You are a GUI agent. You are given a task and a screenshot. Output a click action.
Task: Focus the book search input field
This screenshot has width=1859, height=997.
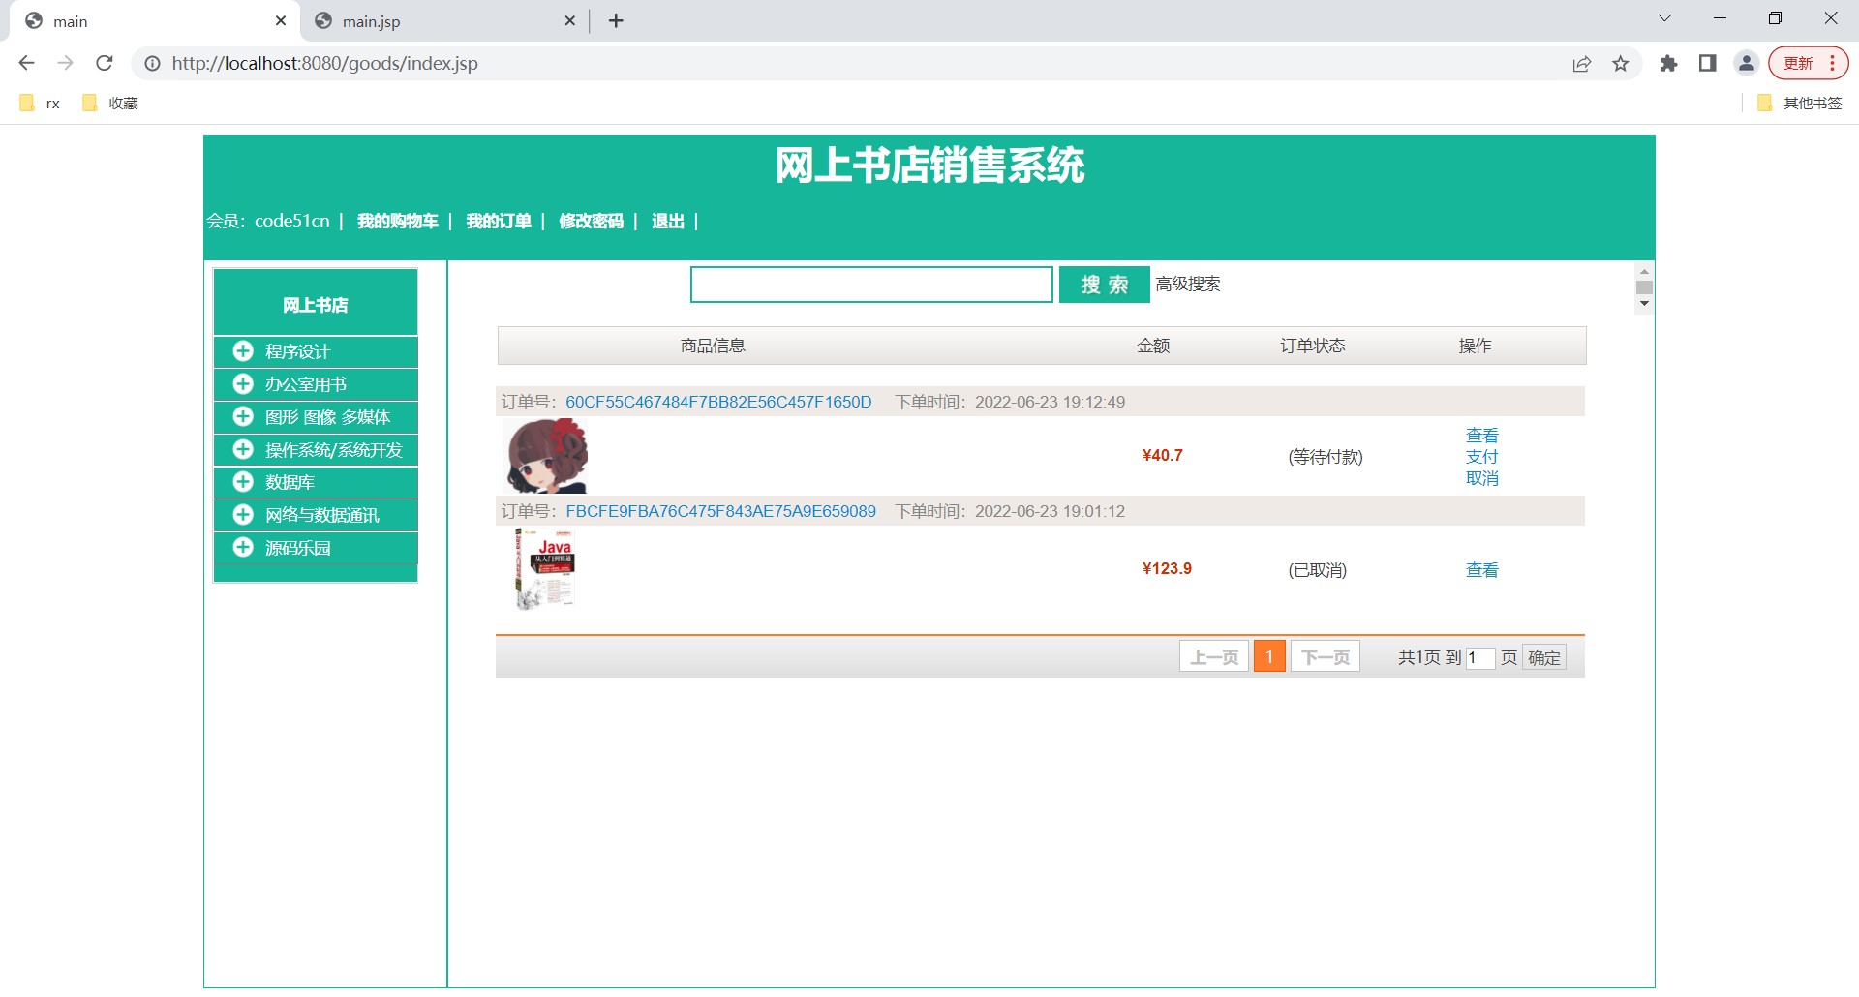point(871,285)
